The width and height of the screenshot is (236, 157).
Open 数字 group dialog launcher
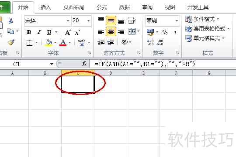[x=177, y=53]
